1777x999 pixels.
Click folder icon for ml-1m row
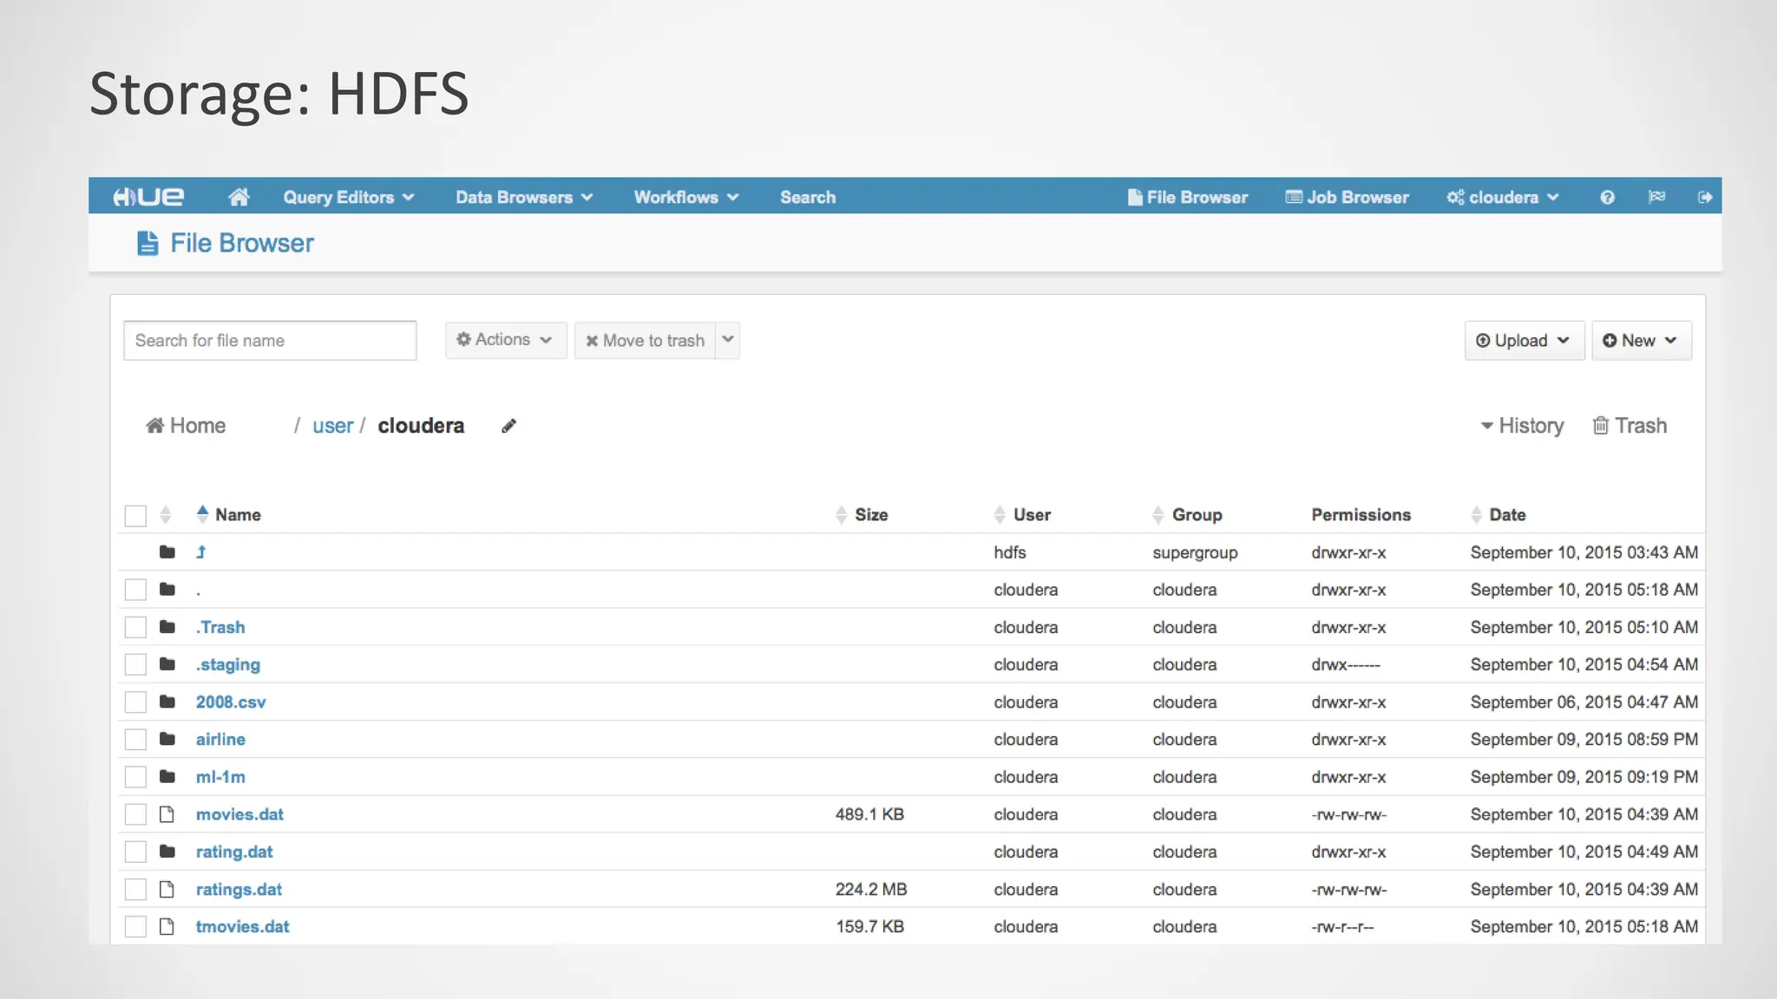(x=167, y=776)
